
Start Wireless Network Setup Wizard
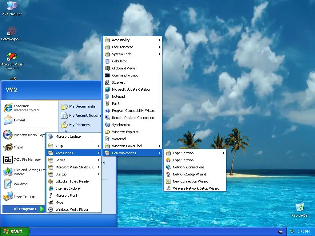[195, 188]
